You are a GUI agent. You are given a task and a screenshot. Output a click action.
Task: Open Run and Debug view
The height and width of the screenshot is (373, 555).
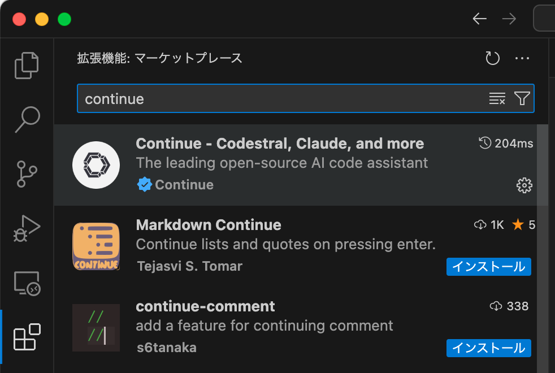point(27,228)
